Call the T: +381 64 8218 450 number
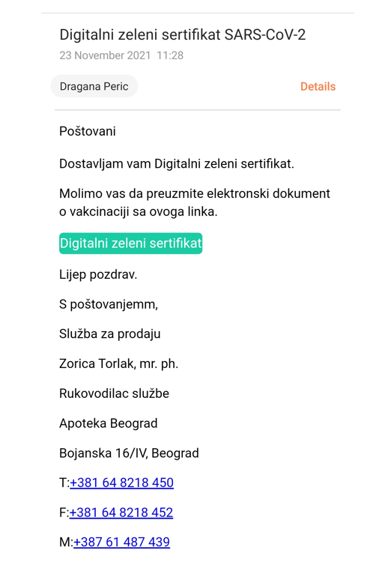Viewport: 382px width, 562px height. click(122, 483)
